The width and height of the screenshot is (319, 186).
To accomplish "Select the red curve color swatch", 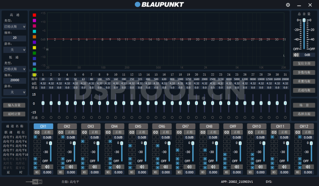I will coord(34,15).
